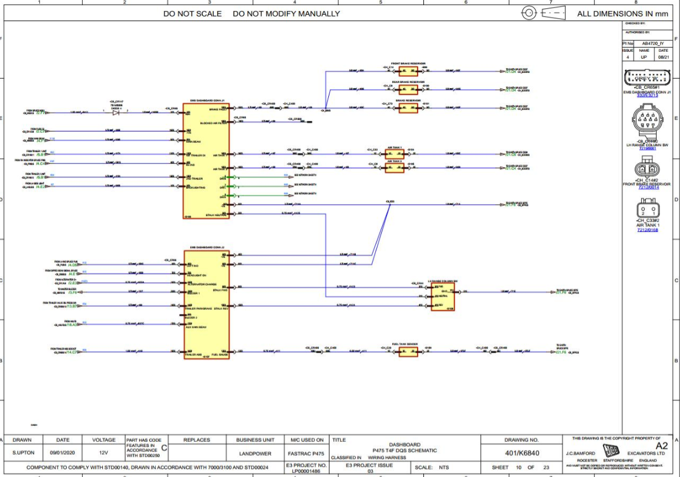This screenshot has height=477, width=680.
Task: Click the REAR BRAKE RESERVOIR sensor symbol
Action: pyautogui.click(x=408, y=89)
